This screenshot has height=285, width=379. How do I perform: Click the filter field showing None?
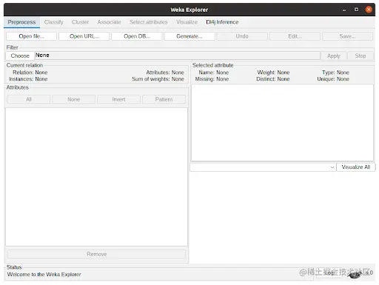178,56
